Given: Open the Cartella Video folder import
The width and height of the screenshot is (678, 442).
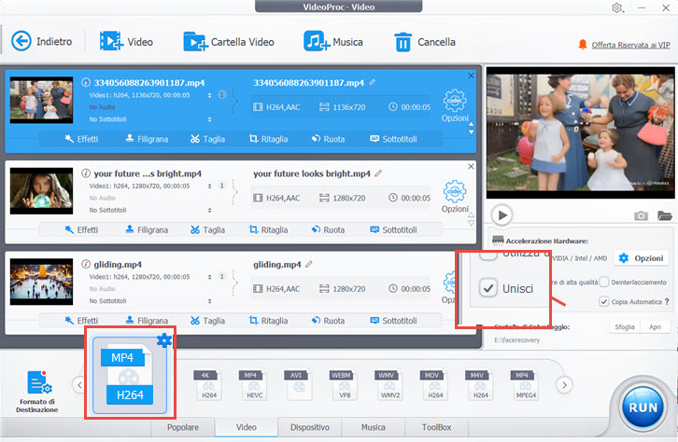Looking at the screenshot, I should point(229,41).
